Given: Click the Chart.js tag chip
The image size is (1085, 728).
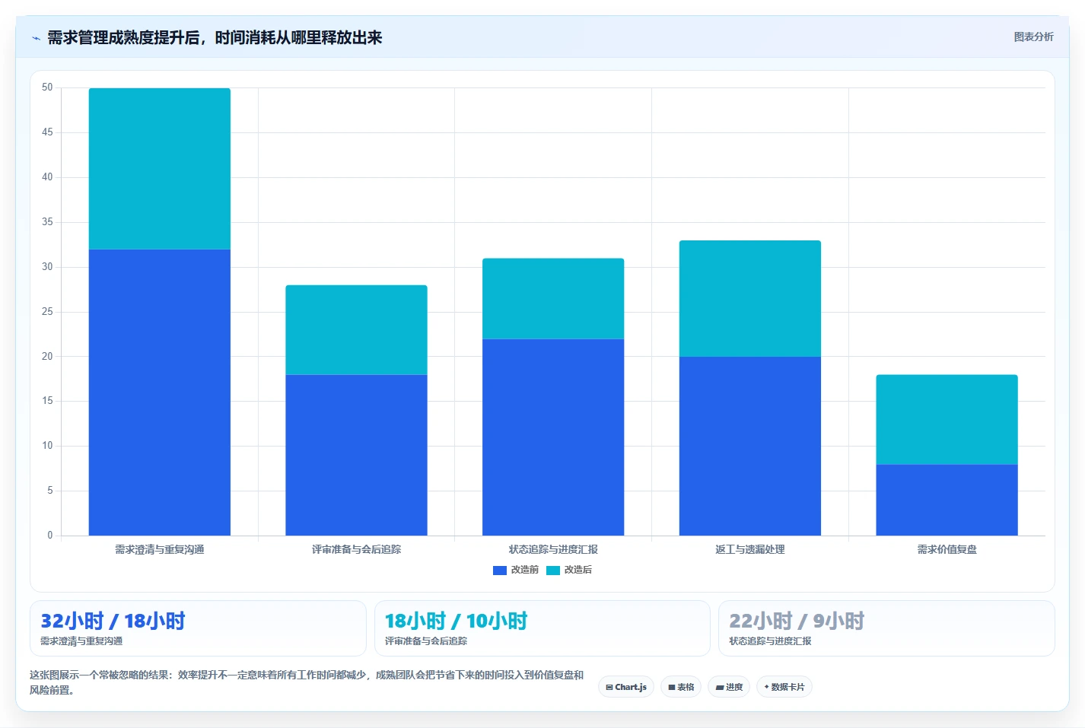Looking at the screenshot, I should 626,687.
